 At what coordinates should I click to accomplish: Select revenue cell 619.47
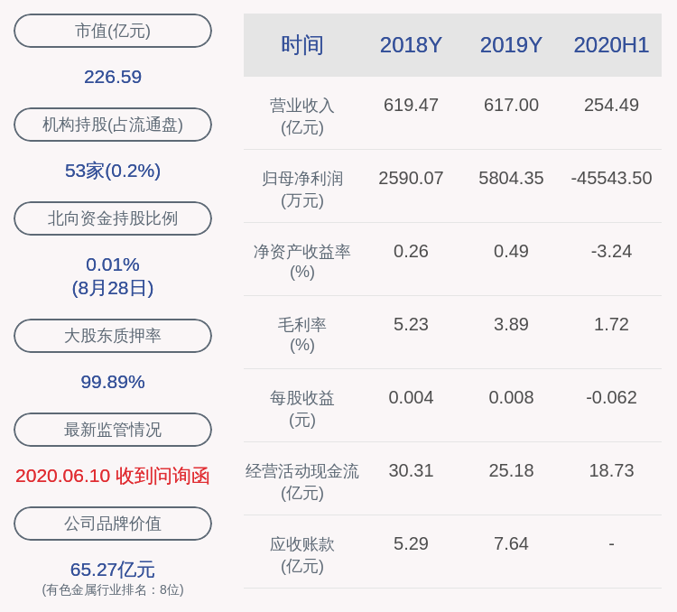pos(411,106)
